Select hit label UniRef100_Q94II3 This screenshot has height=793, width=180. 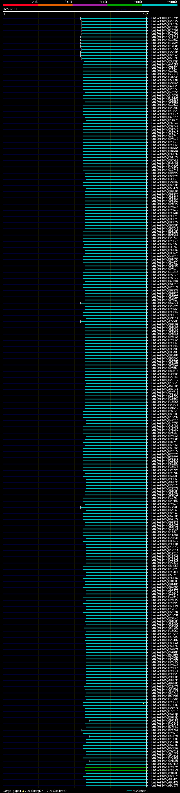point(165,754)
